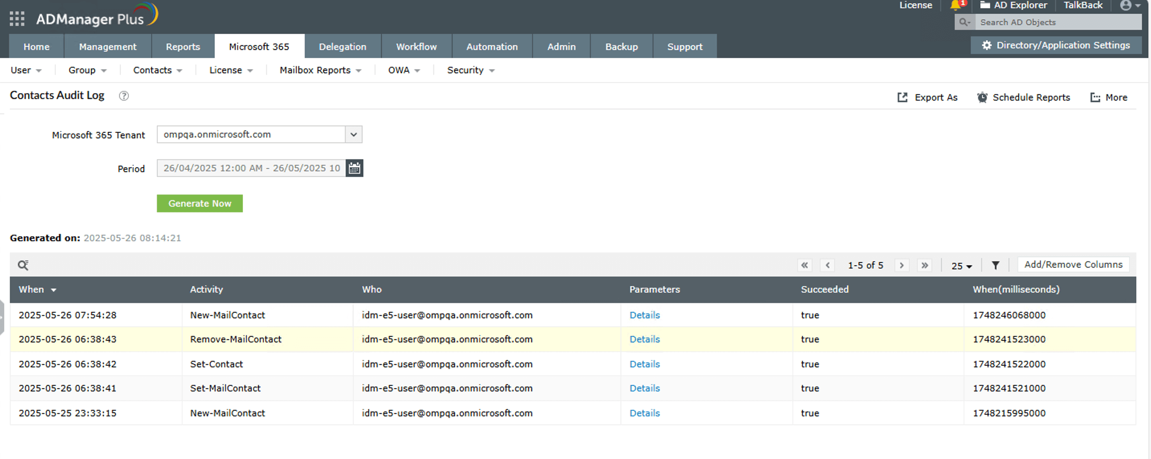Viewport: 1151px width, 459px height.
Task: Click the help question mark icon
Action: (124, 96)
